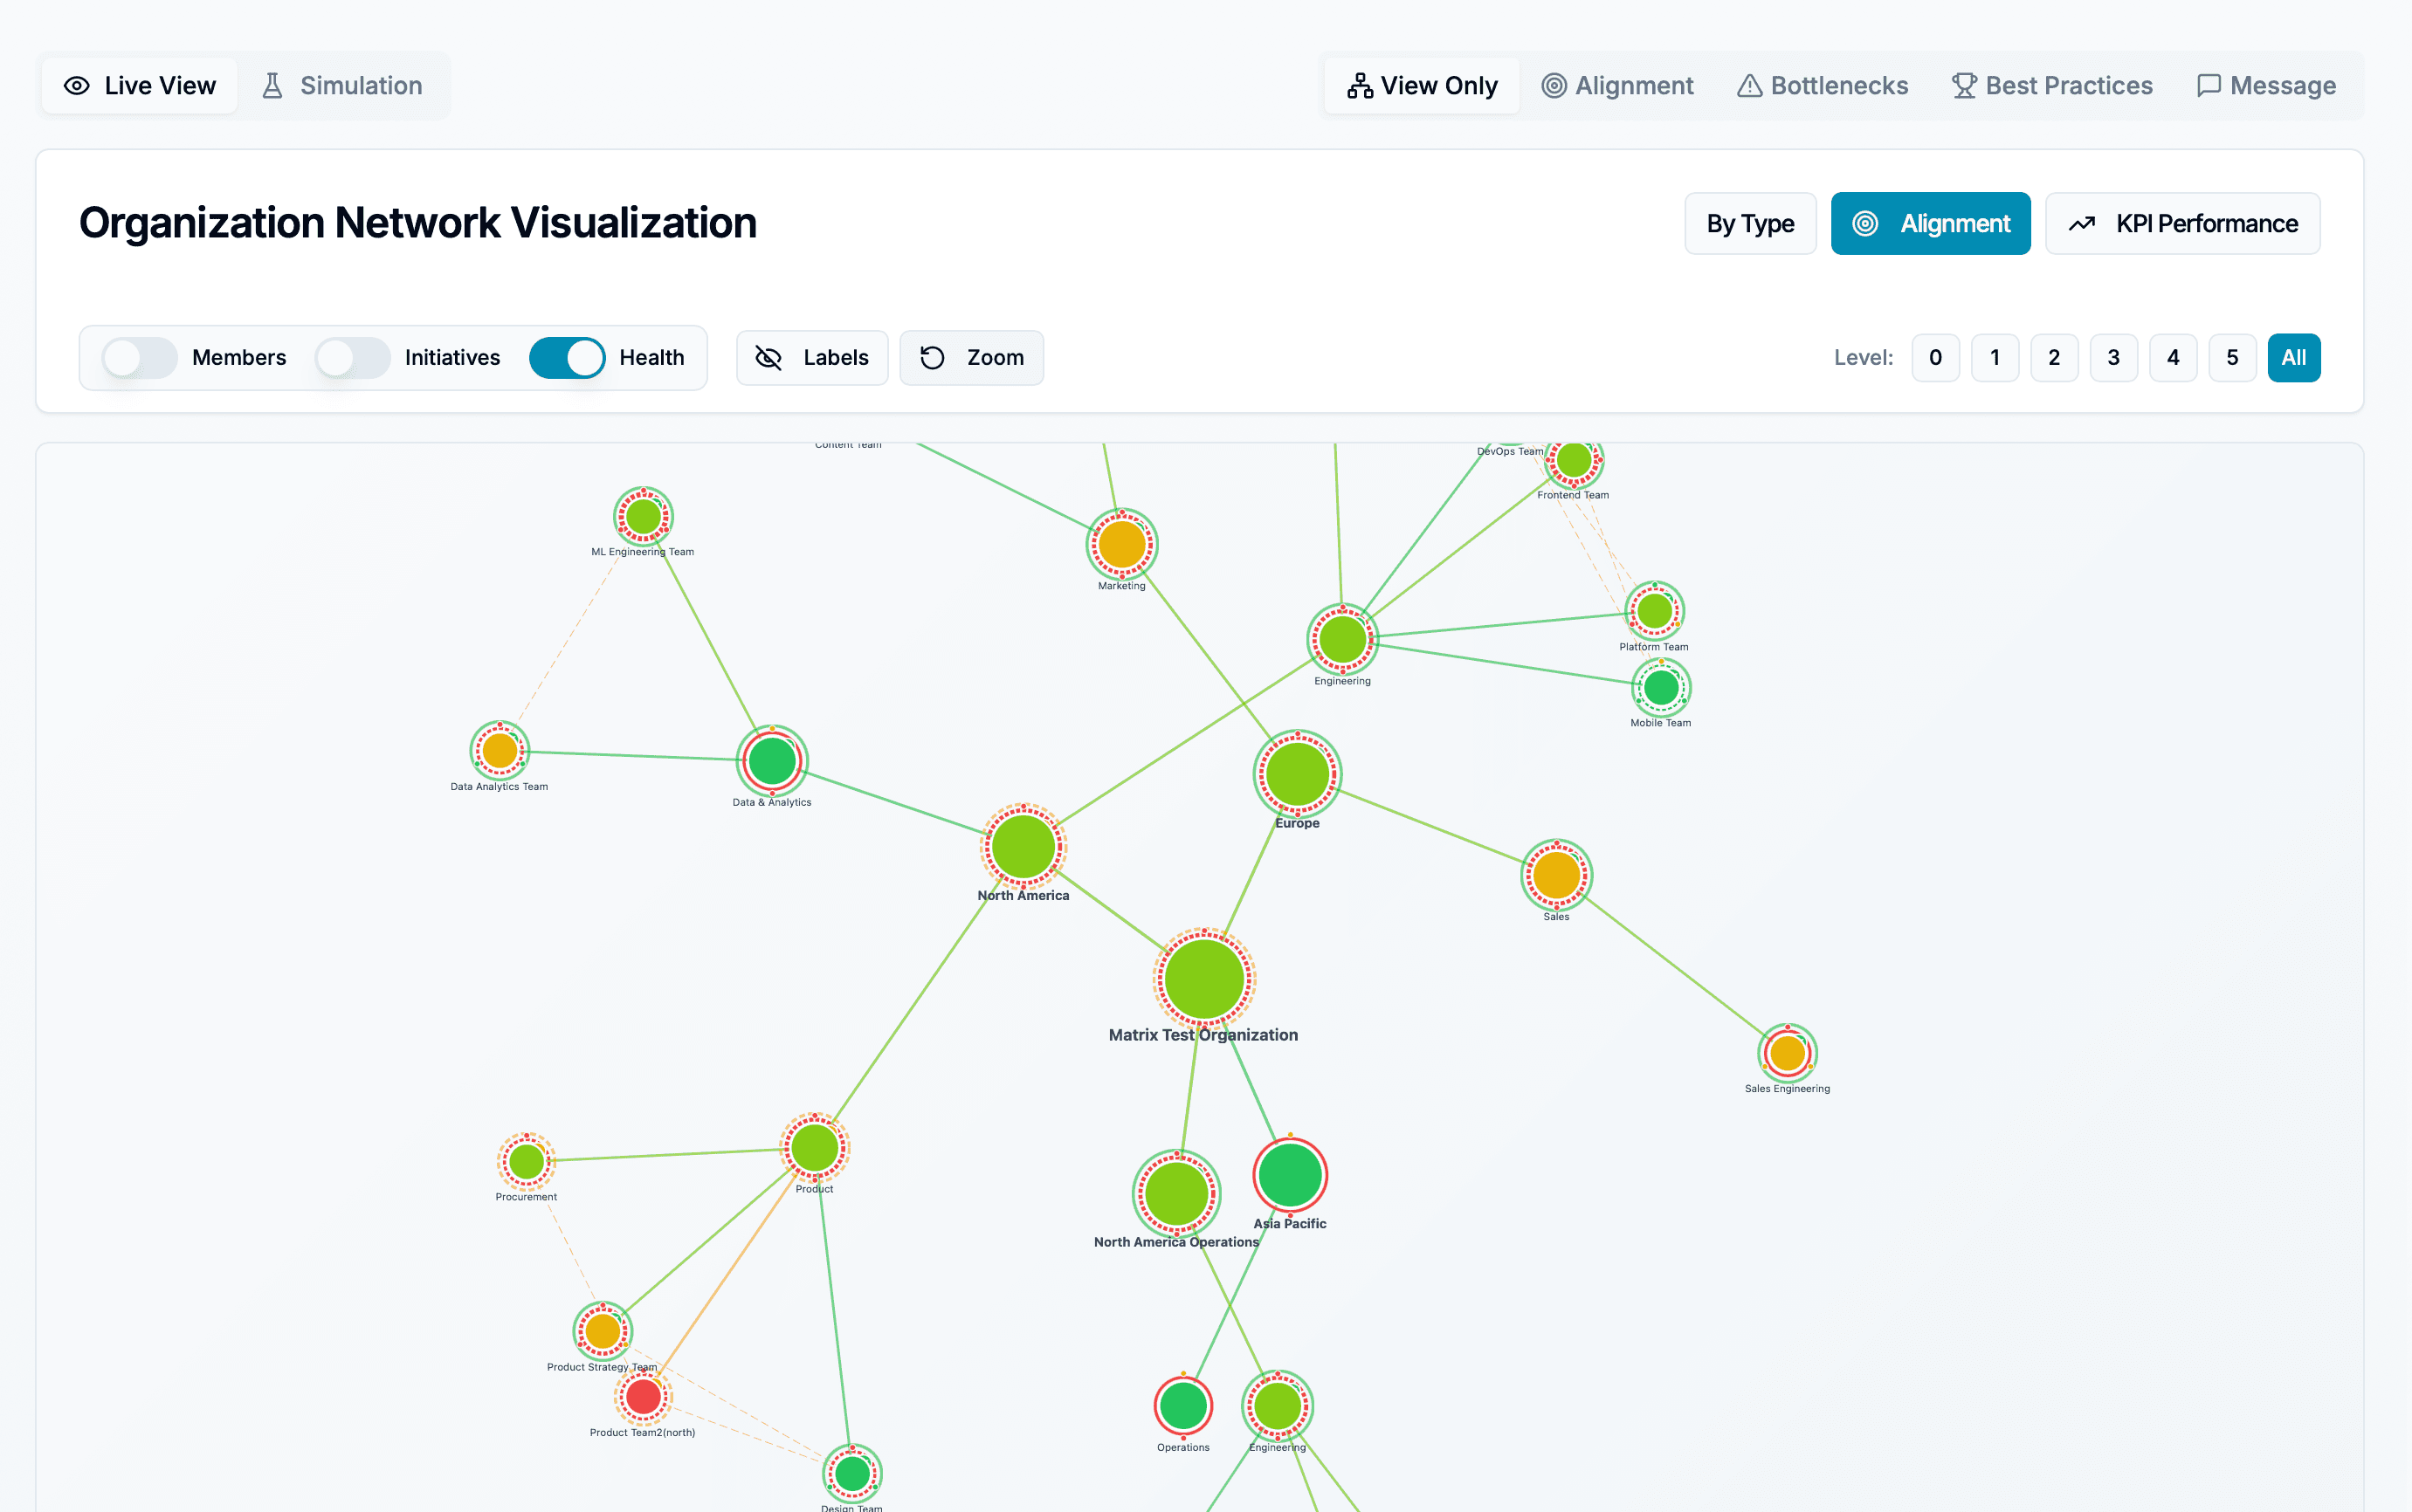
Task: Select the By Type coloring mode
Action: (1748, 223)
